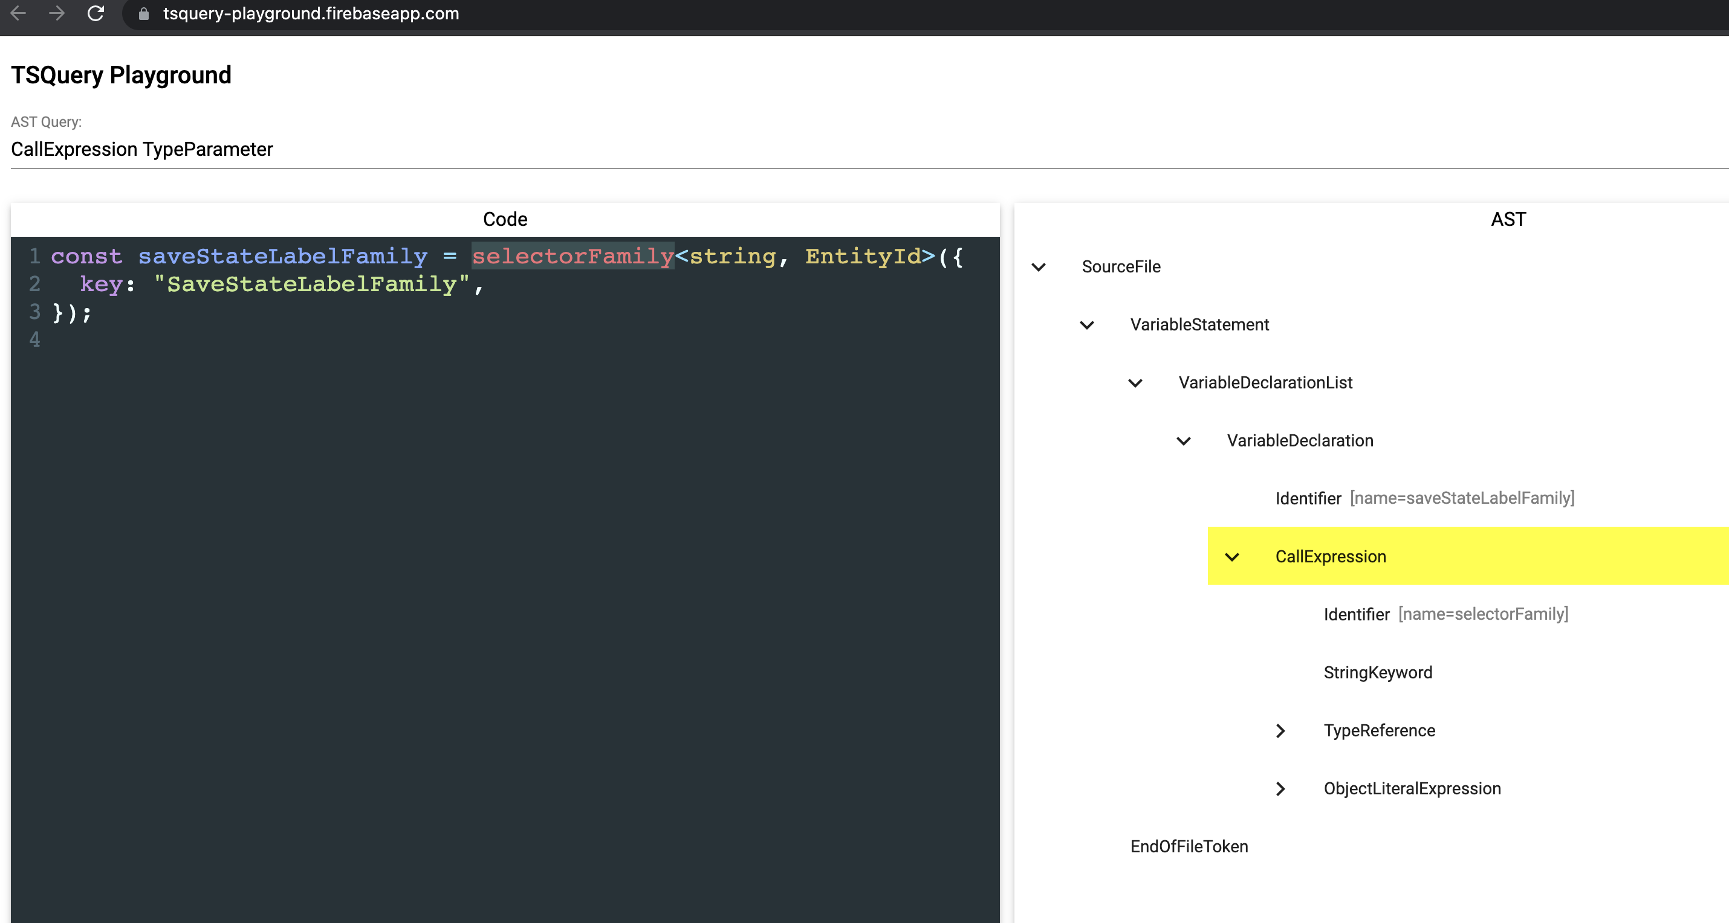The height and width of the screenshot is (923, 1729).
Task: Click line number 3 in the gutter
Action: 34,312
